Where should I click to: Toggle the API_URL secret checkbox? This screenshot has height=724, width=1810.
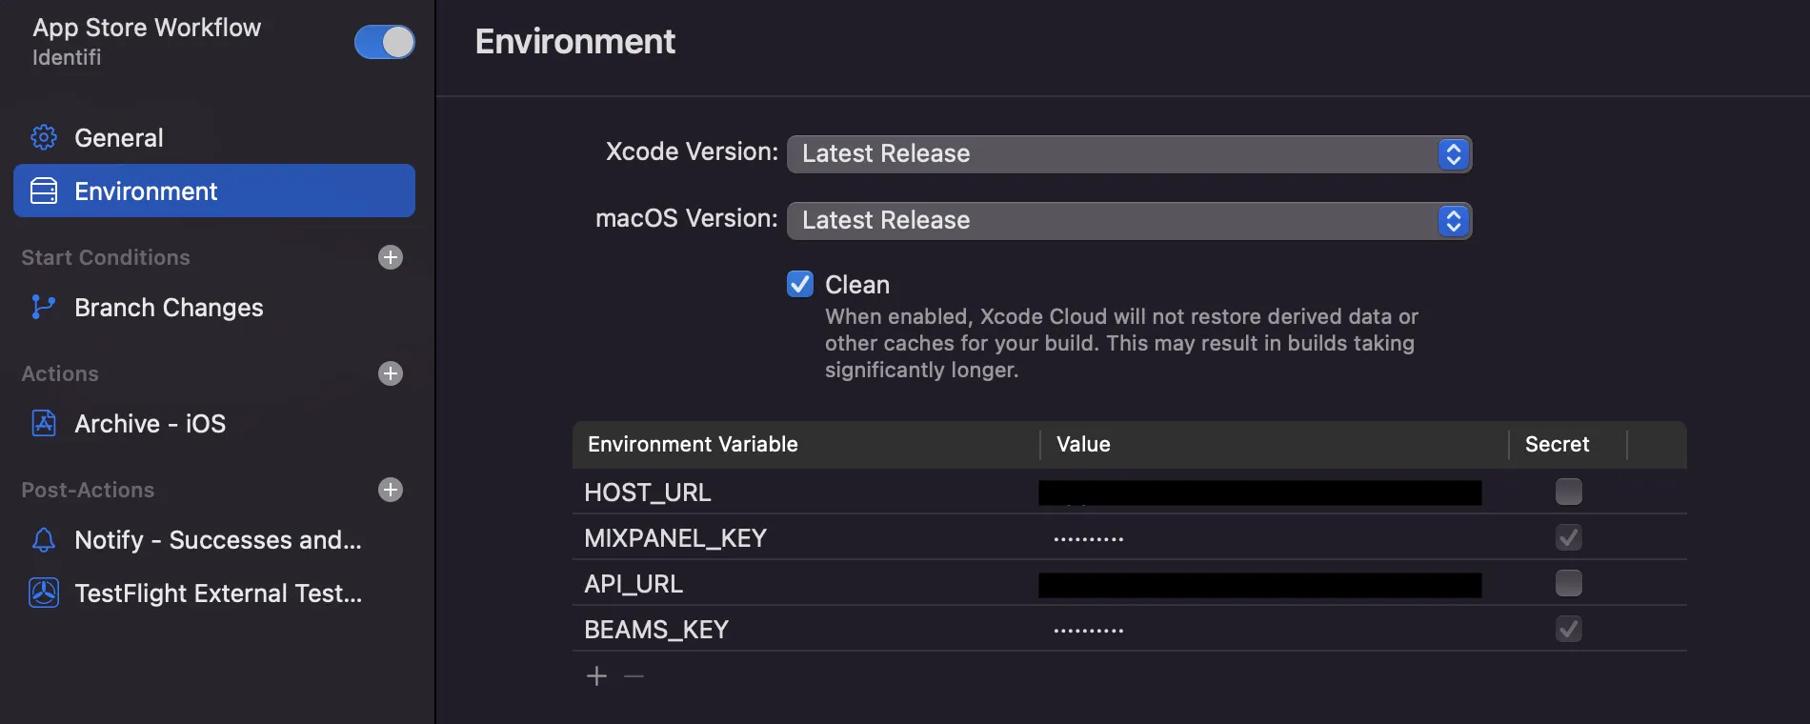[1568, 583]
